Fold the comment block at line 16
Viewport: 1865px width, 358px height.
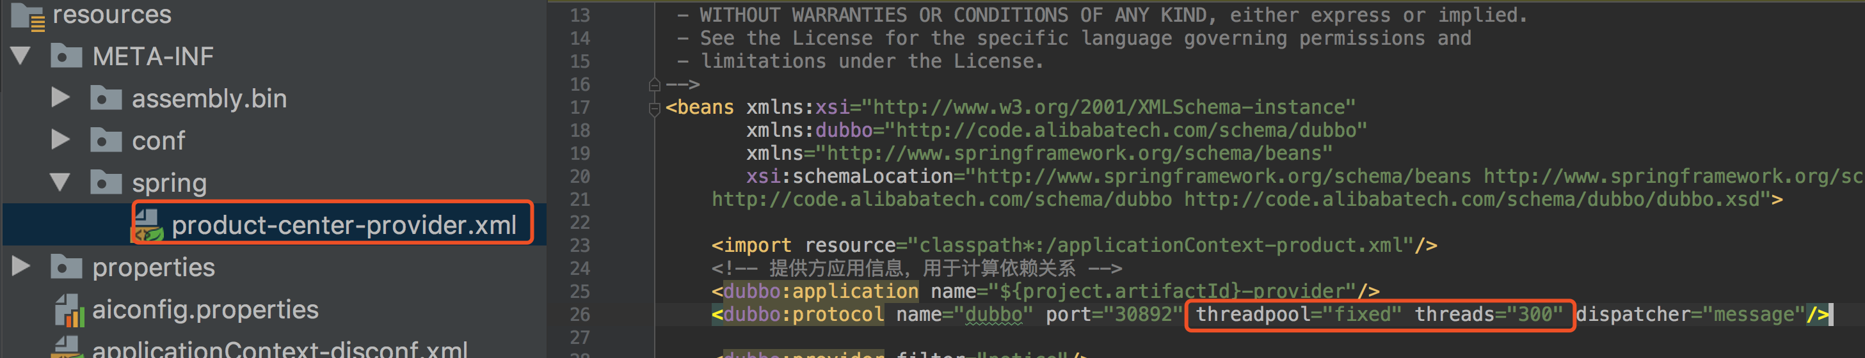tap(655, 84)
